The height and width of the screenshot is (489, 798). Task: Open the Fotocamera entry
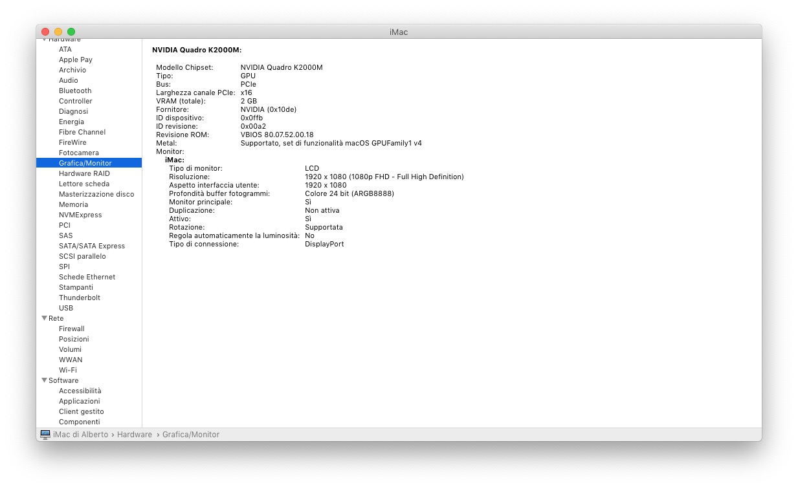coord(79,153)
